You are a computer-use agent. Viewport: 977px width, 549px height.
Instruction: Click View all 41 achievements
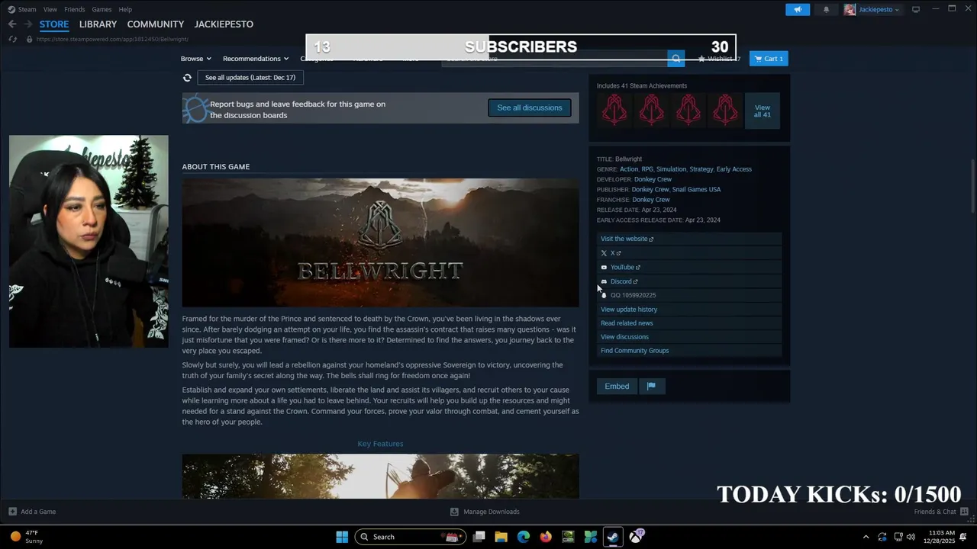762,111
